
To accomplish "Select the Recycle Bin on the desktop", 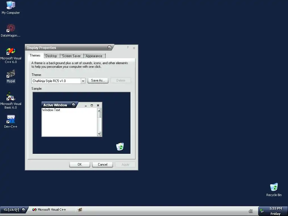I will (x=274, y=190).
